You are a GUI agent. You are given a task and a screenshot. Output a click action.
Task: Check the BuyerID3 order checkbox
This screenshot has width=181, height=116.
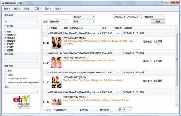click(44, 73)
